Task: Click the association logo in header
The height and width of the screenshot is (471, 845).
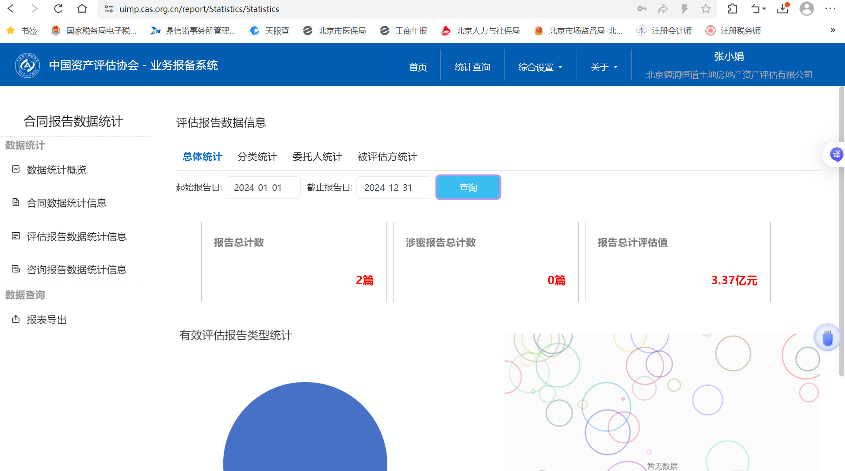Action: pos(27,65)
